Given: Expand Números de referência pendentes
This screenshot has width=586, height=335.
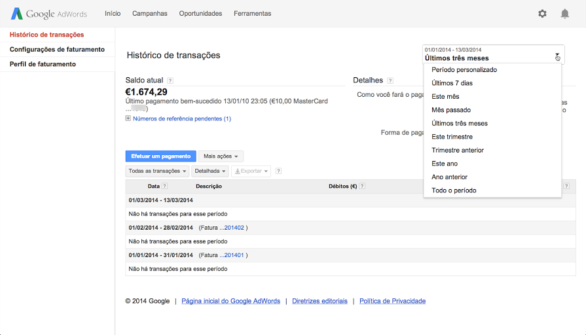Looking at the screenshot, I should (128, 119).
